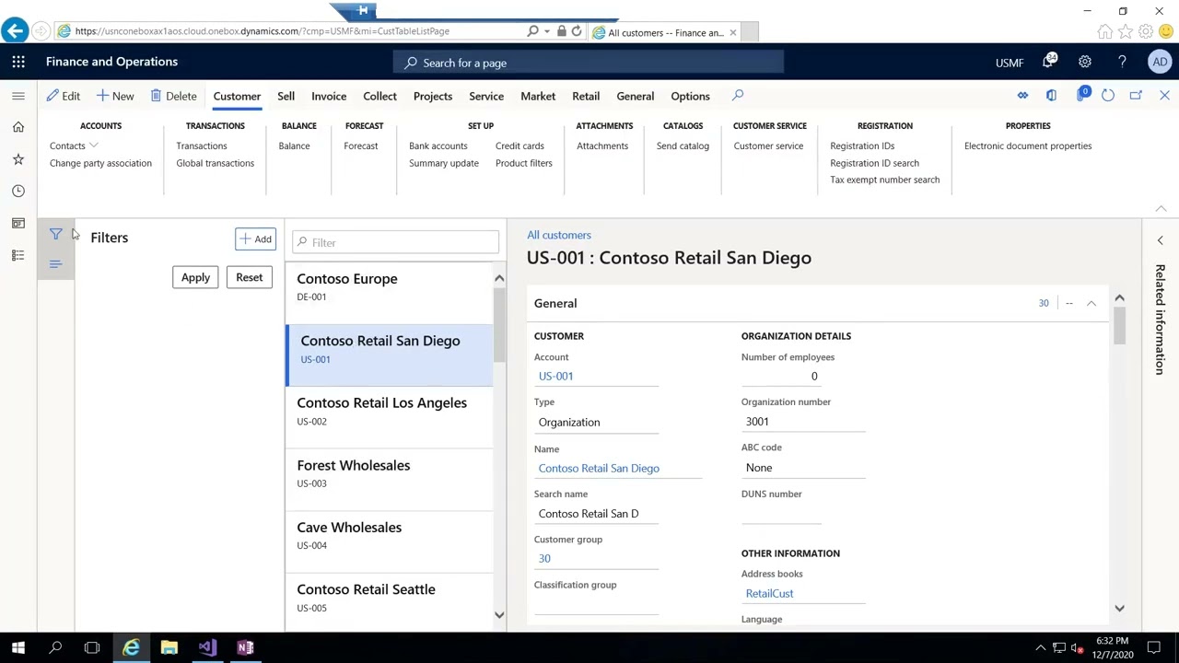Collapse the action pane ribbon chevron

pos(1161,209)
